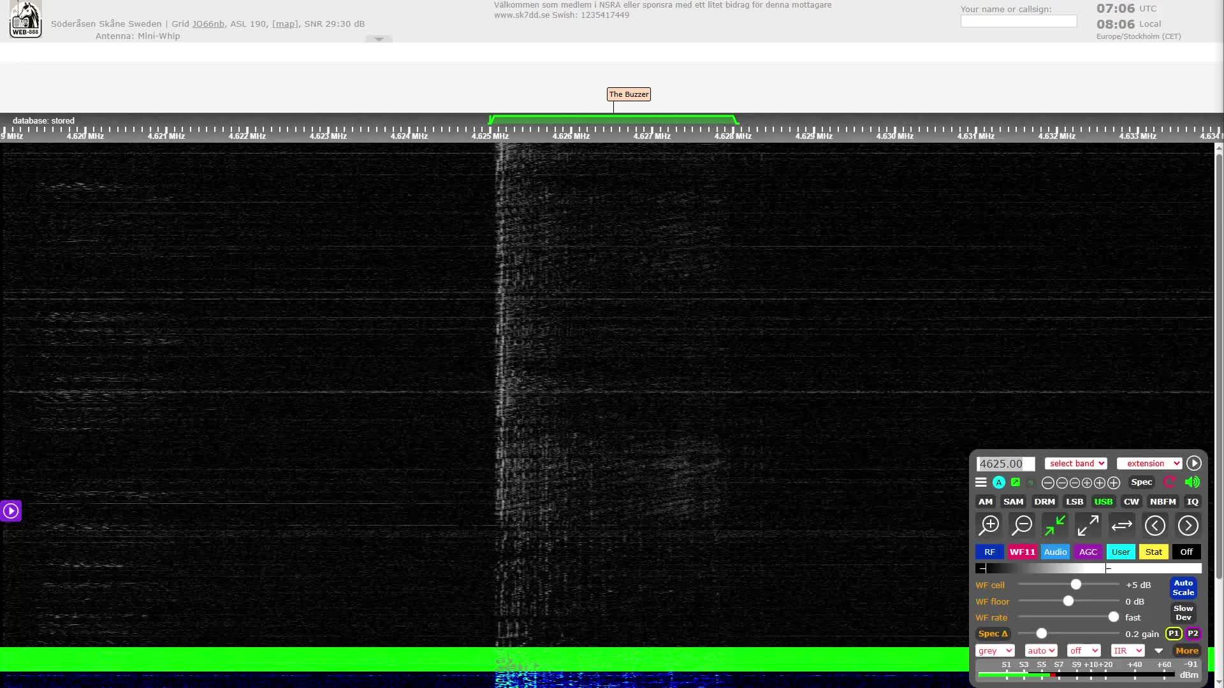This screenshot has height=688, width=1224.
Task: Switch to the Audio tab
Action: point(1055,552)
